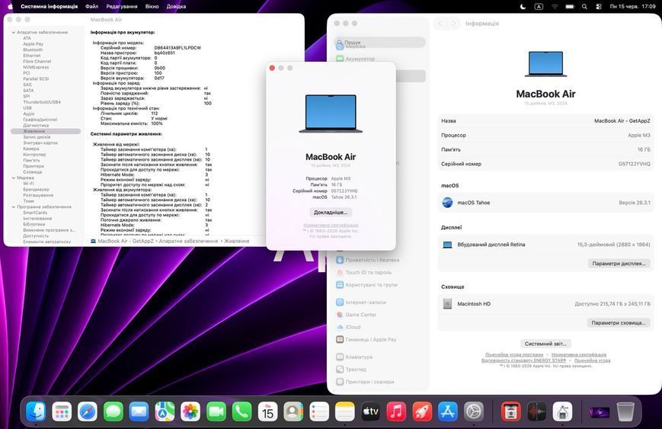Viewport: 662px width, 429px height.
Task: Click the battery status icon
Action: coord(570,6)
